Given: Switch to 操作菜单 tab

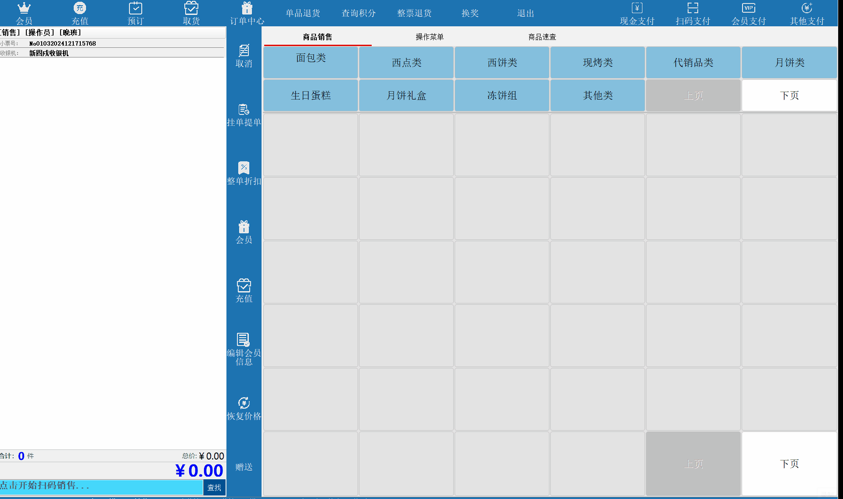Looking at the screenshot, I should click(x=430, y=37).
